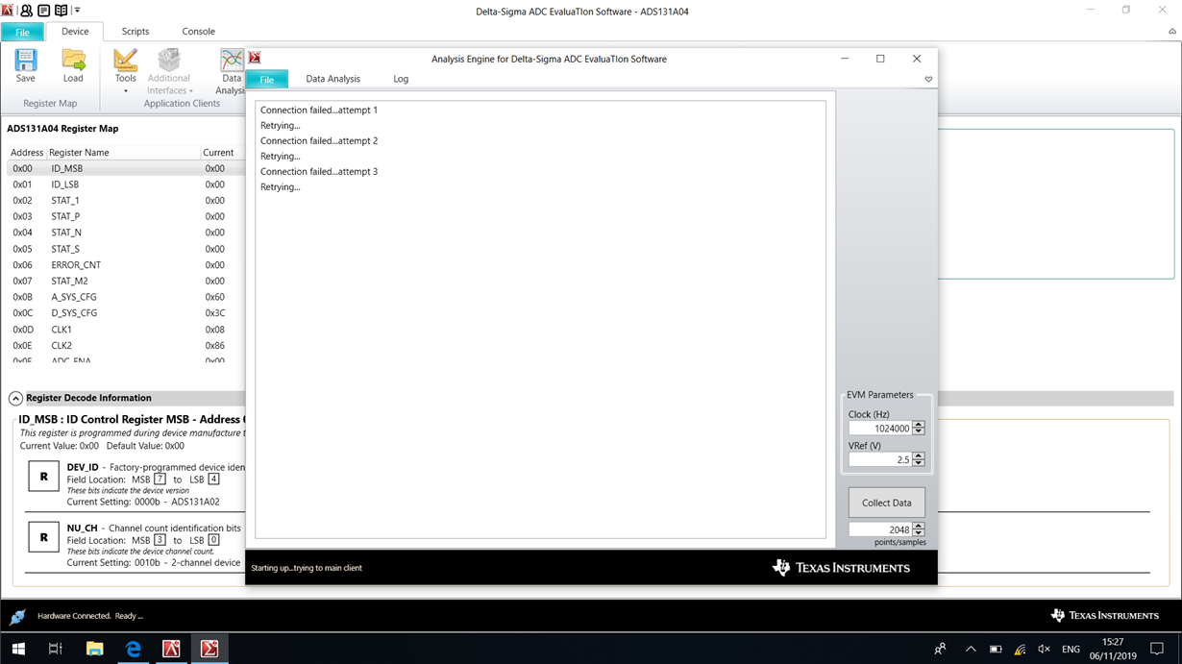Open the Data Analysis tab in Analysis Engine
This screenshot has height=664, width=1182.
(333, 79)
